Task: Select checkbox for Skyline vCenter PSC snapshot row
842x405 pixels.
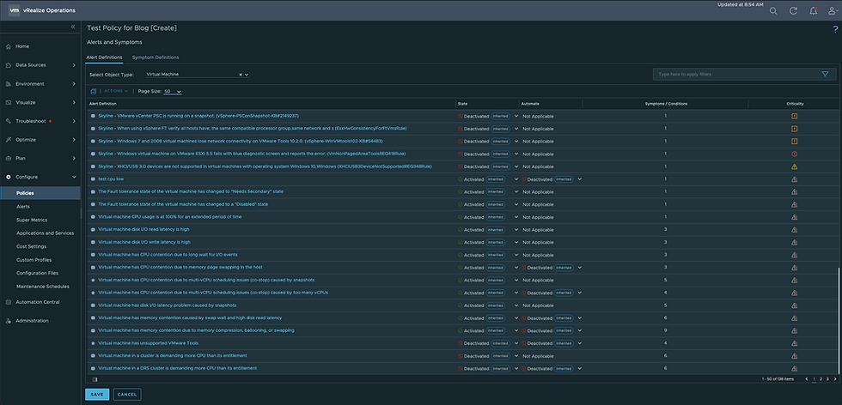Action: click(93, 116)
